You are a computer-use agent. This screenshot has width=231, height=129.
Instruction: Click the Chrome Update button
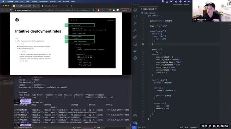click(125, 10)
